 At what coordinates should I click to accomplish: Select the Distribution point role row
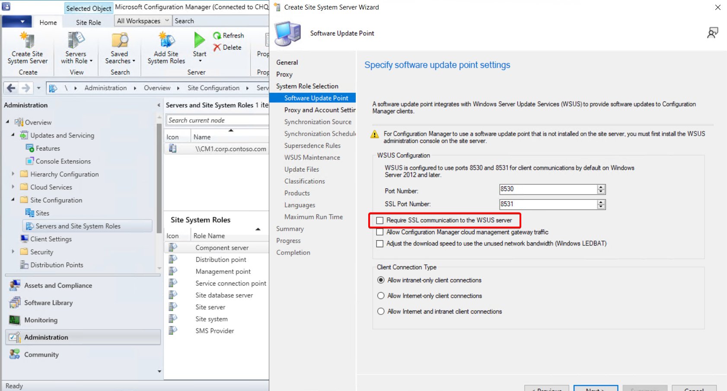pos(217,260)
